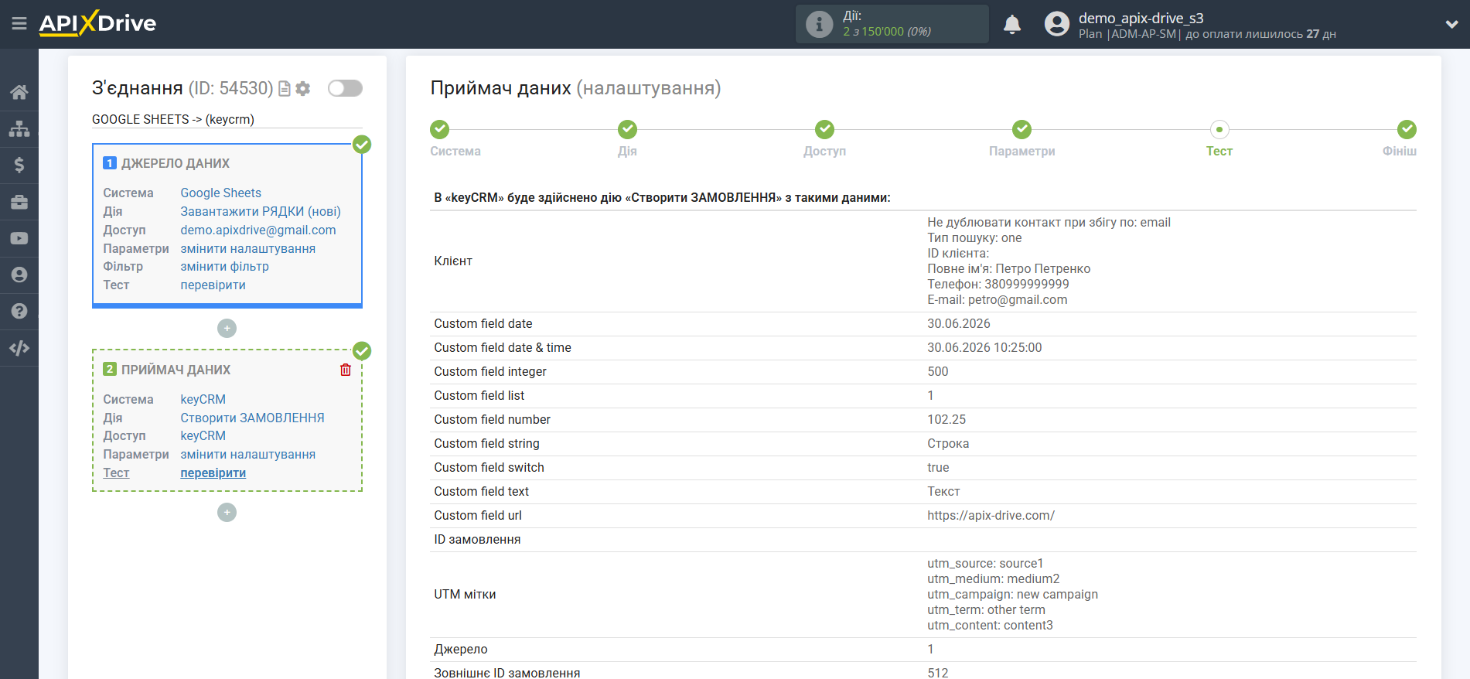Image resolution: width=1470 pixels, height=679 pixels.
Task: Select the Custom field integer value 500
Action: [937, 372]
